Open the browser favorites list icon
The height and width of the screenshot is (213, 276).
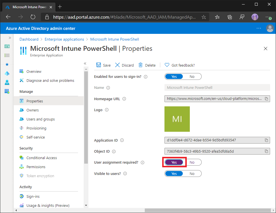pos(217,17)
